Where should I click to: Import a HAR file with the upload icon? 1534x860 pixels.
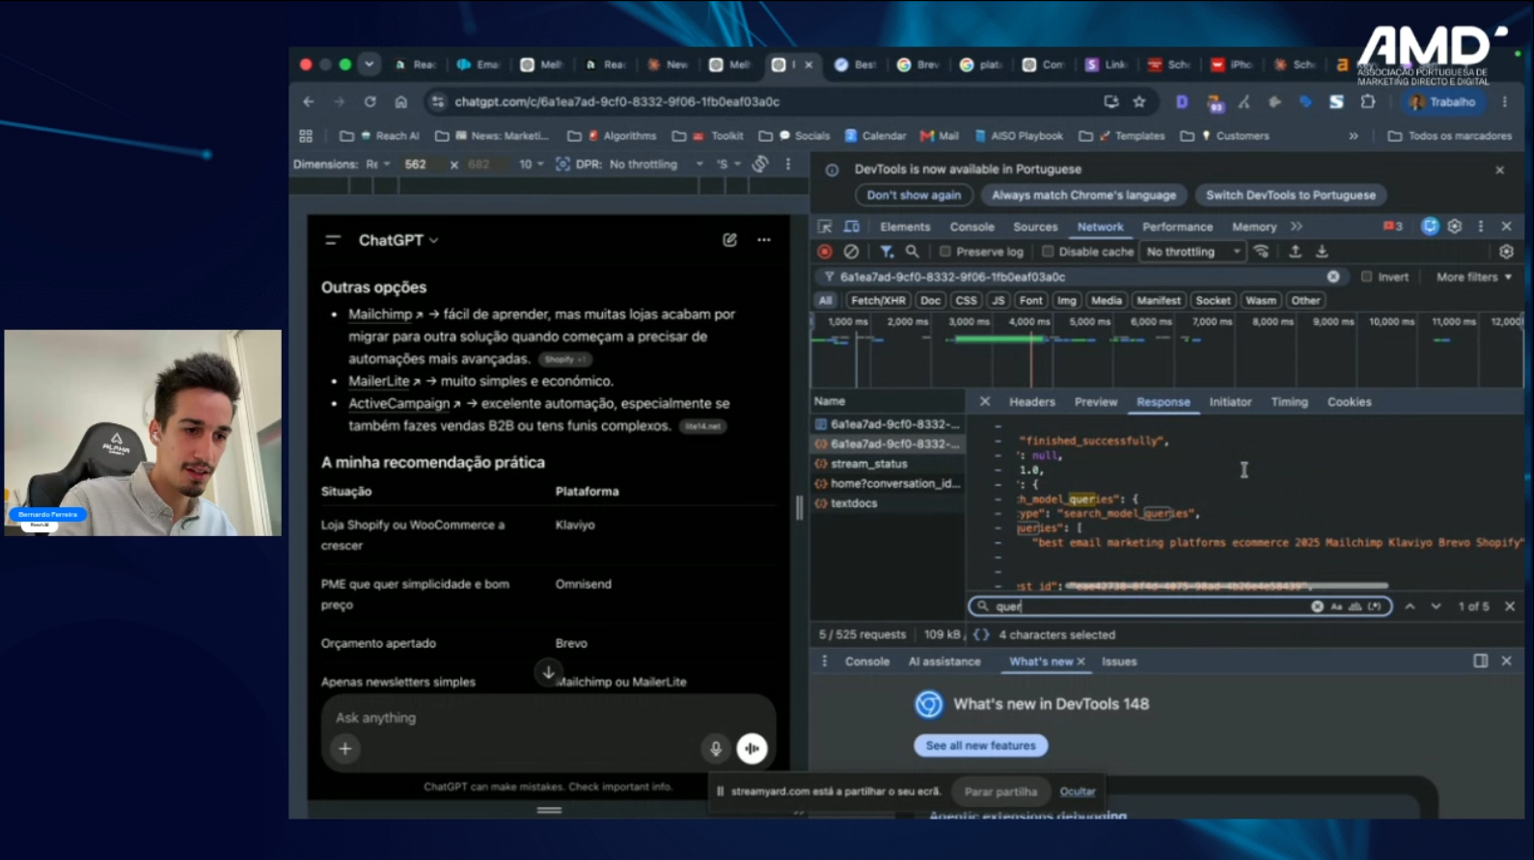click(1295, 252)
